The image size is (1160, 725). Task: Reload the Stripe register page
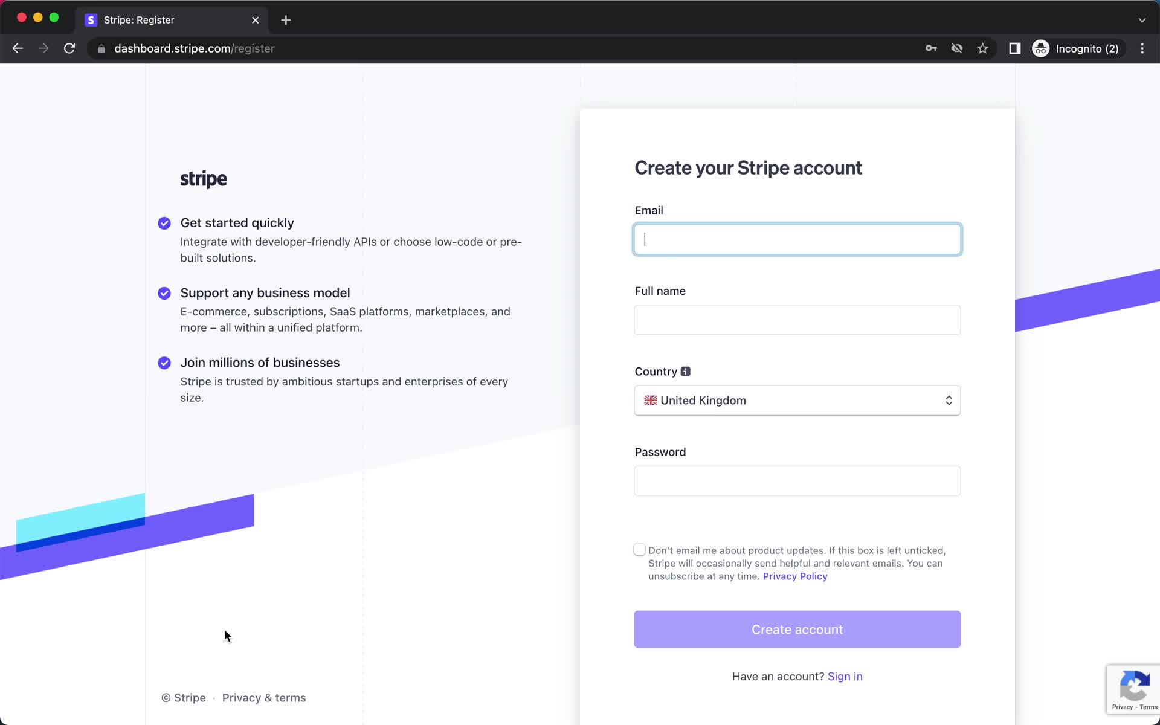(69, 48)
